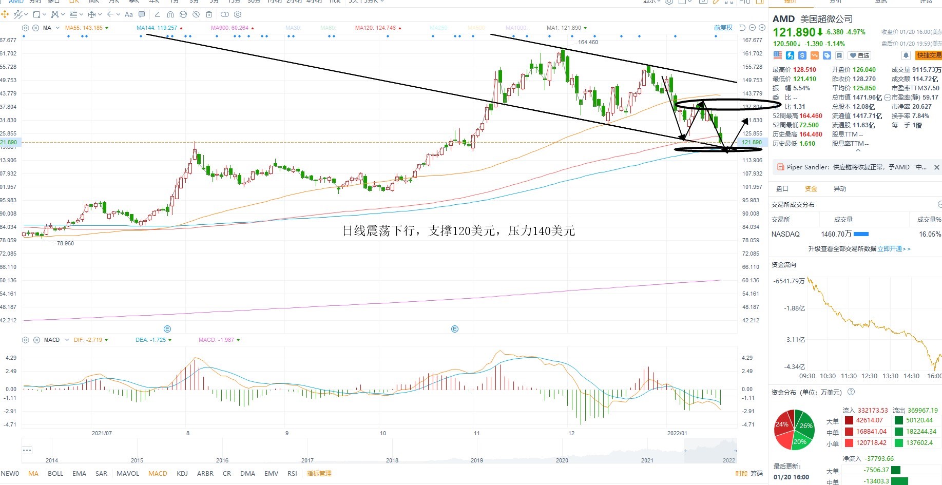942x485 pixels.
Task: Select the arrow drawing tool
Action: point(110,14)
